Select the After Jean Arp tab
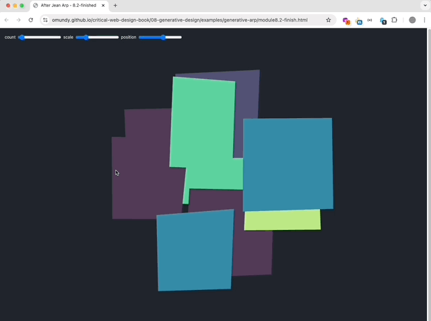The width and height of the screenshot is (431, 321). pyautogui.click(x=67, y=5)
